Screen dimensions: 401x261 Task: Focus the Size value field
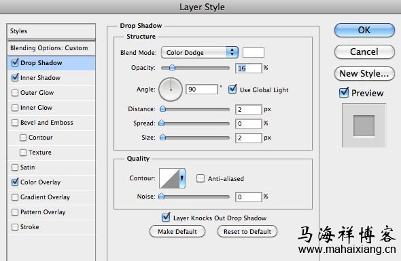tap(249, 138)
